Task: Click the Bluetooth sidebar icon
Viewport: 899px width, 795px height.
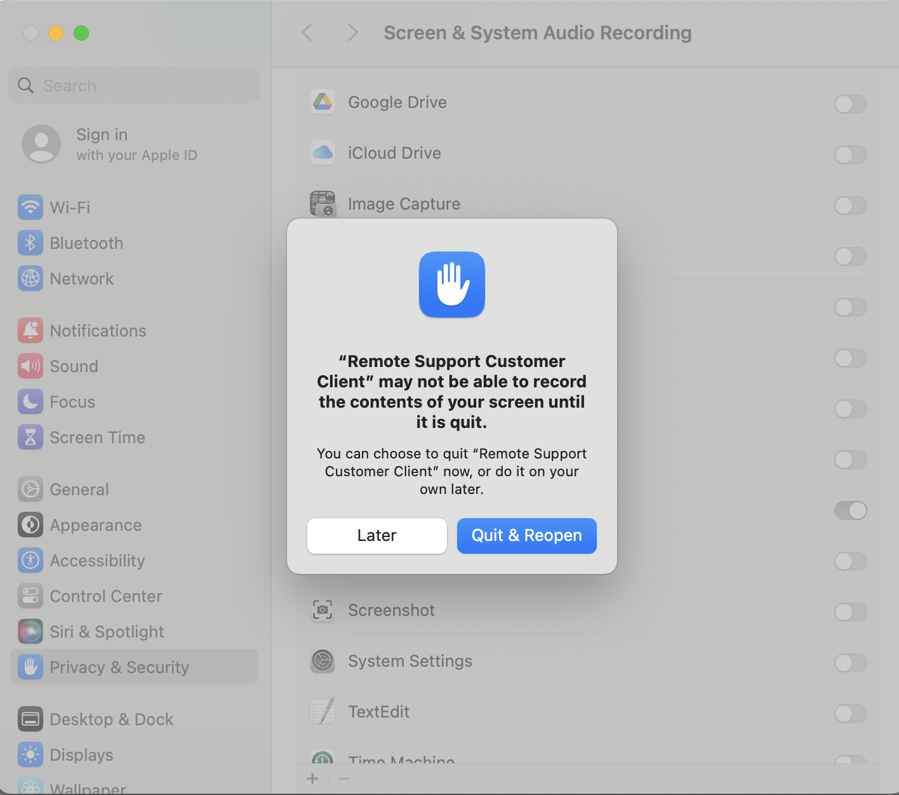Action: 30,243
